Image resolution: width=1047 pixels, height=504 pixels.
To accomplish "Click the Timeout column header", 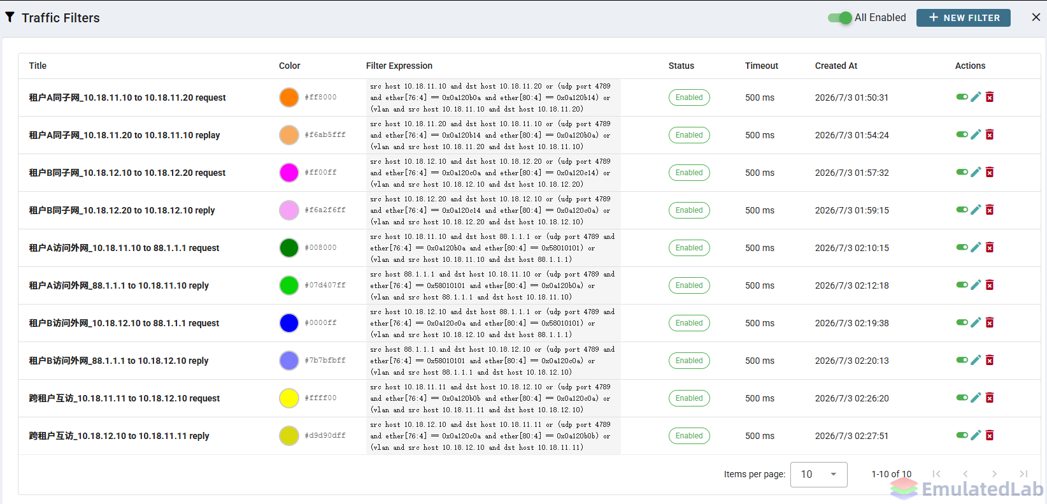I will click(x=762, y=66).
